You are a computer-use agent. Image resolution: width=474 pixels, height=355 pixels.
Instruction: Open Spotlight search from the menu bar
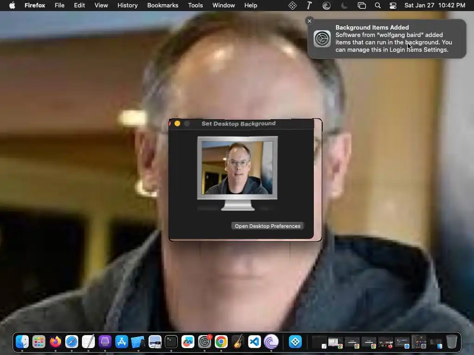tap(378, 6)
